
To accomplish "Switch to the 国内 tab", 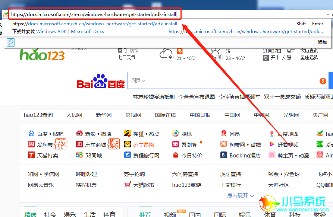I will [x=195, y=214].
